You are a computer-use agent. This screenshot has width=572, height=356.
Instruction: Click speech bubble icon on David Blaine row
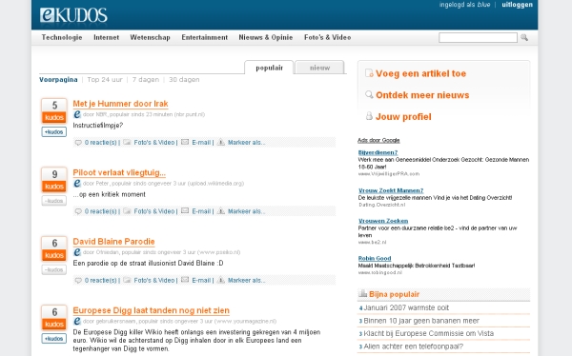tap(78, 280)
